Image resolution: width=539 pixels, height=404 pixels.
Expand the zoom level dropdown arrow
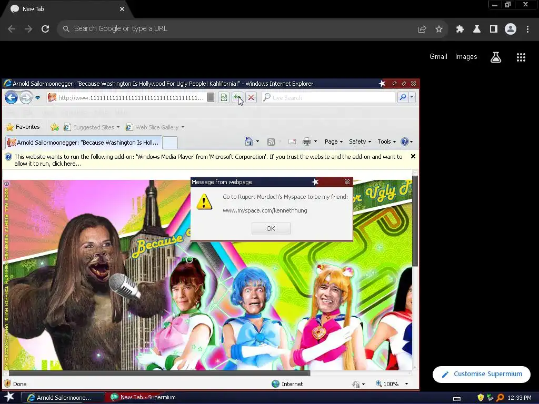407,383
